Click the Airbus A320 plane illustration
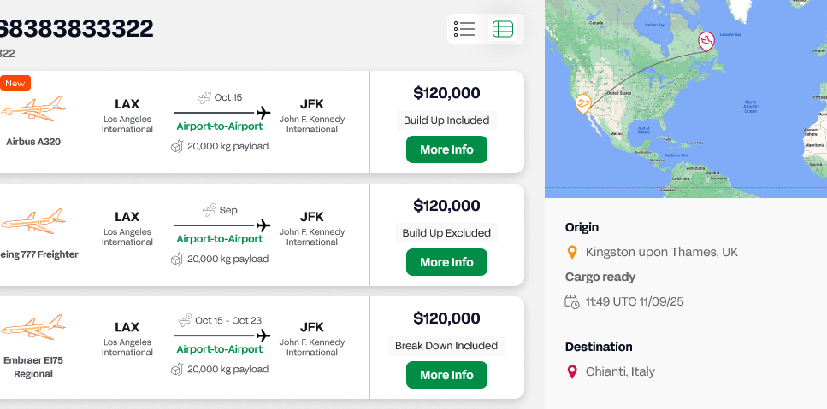Viewport: 827px width, 409px height. click(32, 109)
